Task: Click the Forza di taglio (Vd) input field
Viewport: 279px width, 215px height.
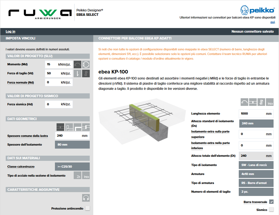Action: click(59, 73)
